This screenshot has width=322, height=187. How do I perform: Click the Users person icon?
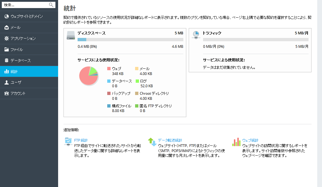[7, 82]
